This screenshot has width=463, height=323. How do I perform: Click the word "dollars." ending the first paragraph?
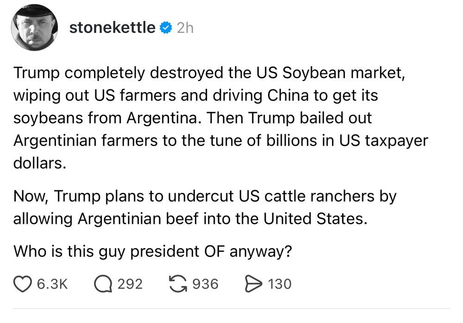39,163
